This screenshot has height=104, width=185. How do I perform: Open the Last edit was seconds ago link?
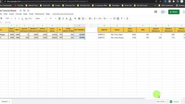[x=63, y=14]
